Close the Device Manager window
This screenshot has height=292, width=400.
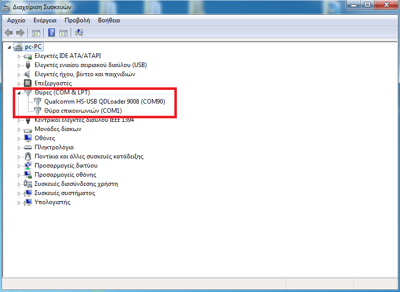(x=386, y=5)
